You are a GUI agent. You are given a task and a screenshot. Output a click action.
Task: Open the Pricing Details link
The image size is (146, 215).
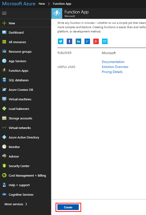tap(112, 72)
